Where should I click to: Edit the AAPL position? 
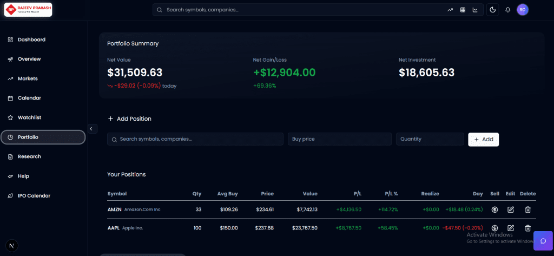tap(511, 228)
